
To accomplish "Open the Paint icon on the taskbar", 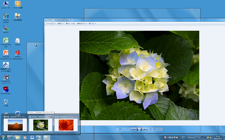I will tap(47, 138).
